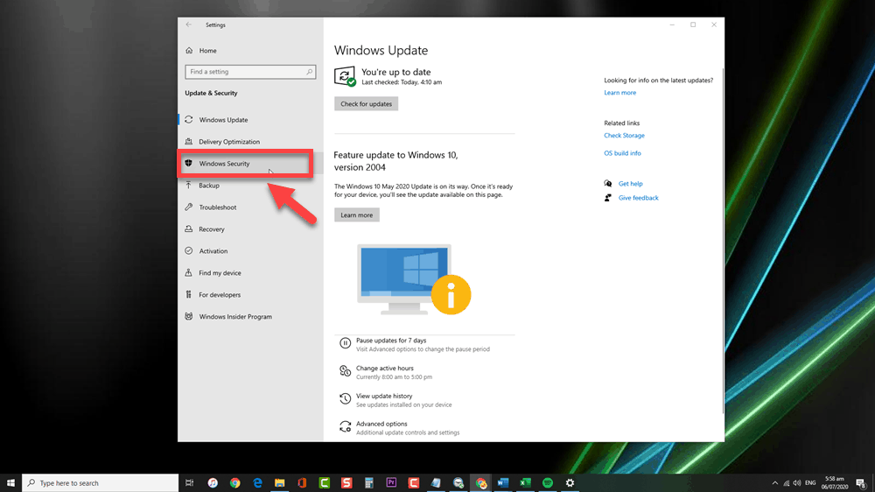Image resolution: width=875 pixels, height=492 pixels.
Task: Click the update status icon with green check
Action: click(345, 76)
